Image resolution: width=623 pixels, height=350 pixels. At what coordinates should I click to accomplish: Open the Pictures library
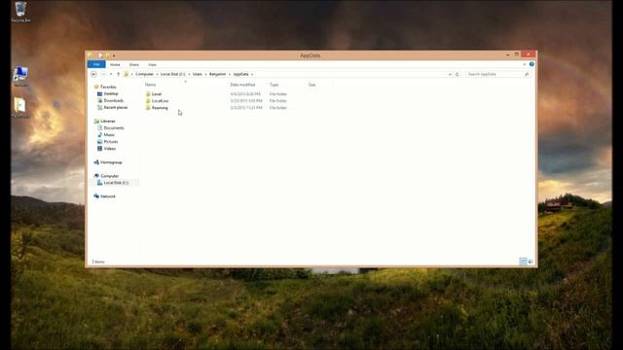[x=111, y=142]
